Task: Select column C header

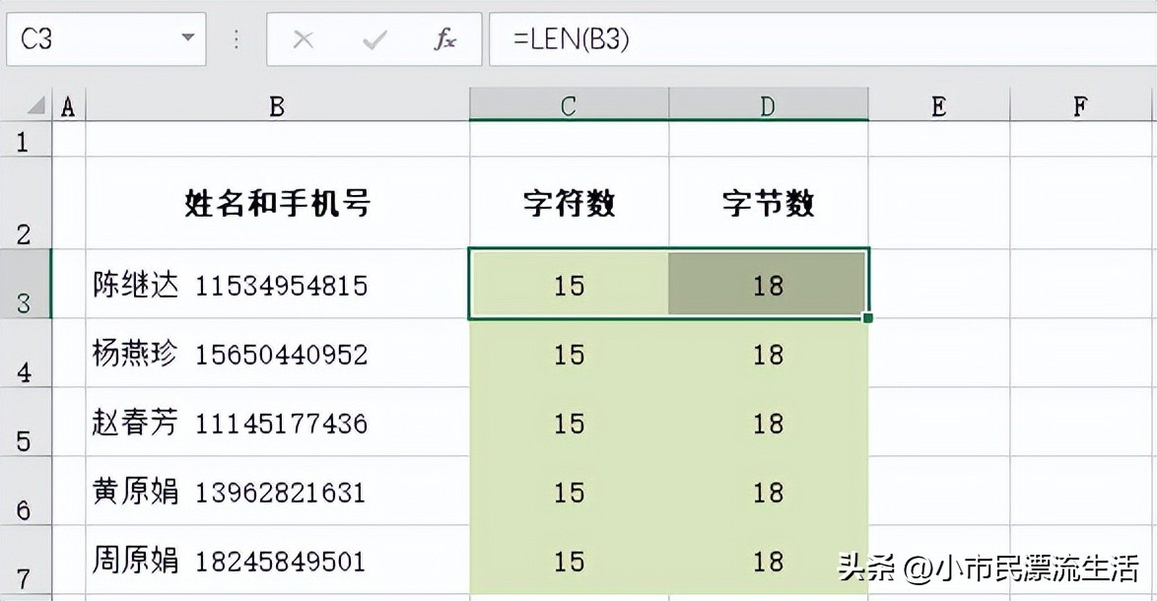Action: pyautogui.click(x=569, y=105)
